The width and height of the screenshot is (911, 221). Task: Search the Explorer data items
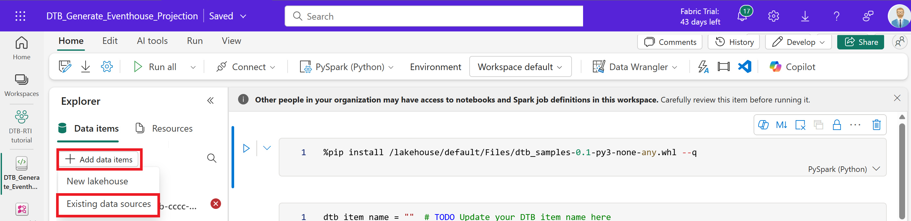coord(212,158)
